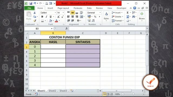Toggle Bold formatting

pyautogui.click(x=42, y=17)
